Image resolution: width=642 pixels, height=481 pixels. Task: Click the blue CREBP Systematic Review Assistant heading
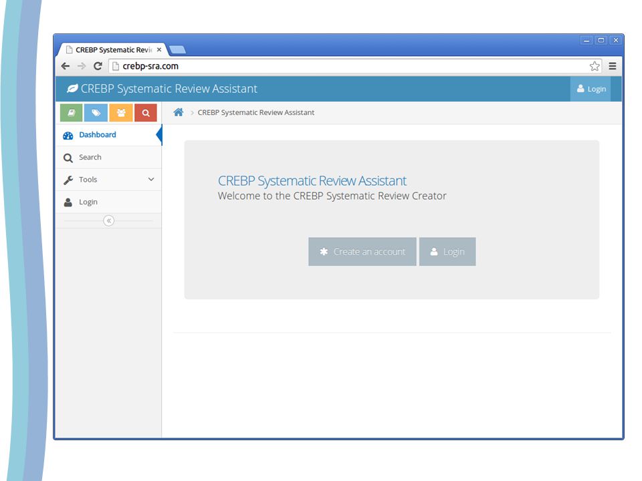(x=312, y=181)
